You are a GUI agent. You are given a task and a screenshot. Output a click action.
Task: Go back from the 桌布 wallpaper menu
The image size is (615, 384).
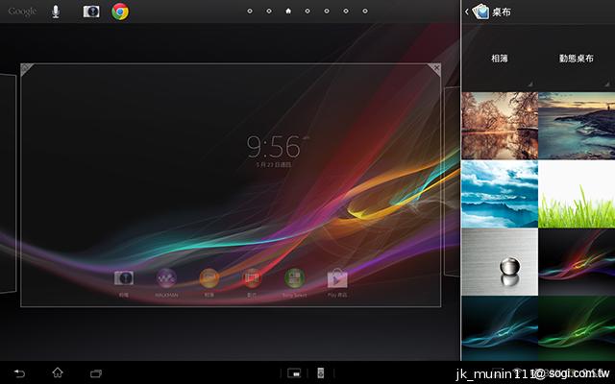point(467,12)
